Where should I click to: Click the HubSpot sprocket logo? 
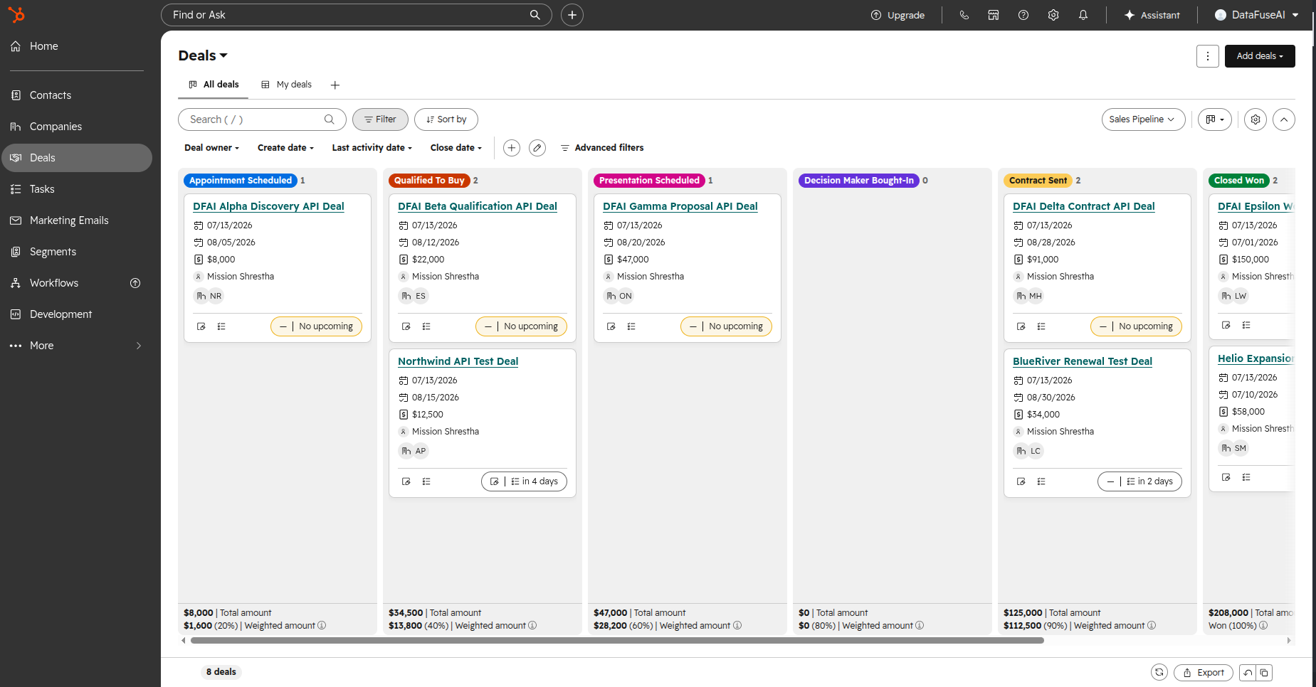(16, 14)
